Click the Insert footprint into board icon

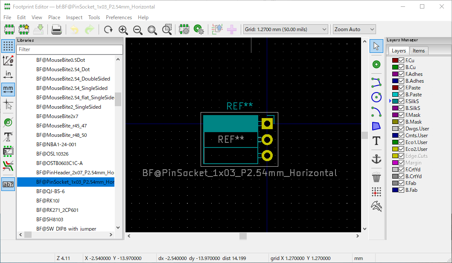click(232, 29)
